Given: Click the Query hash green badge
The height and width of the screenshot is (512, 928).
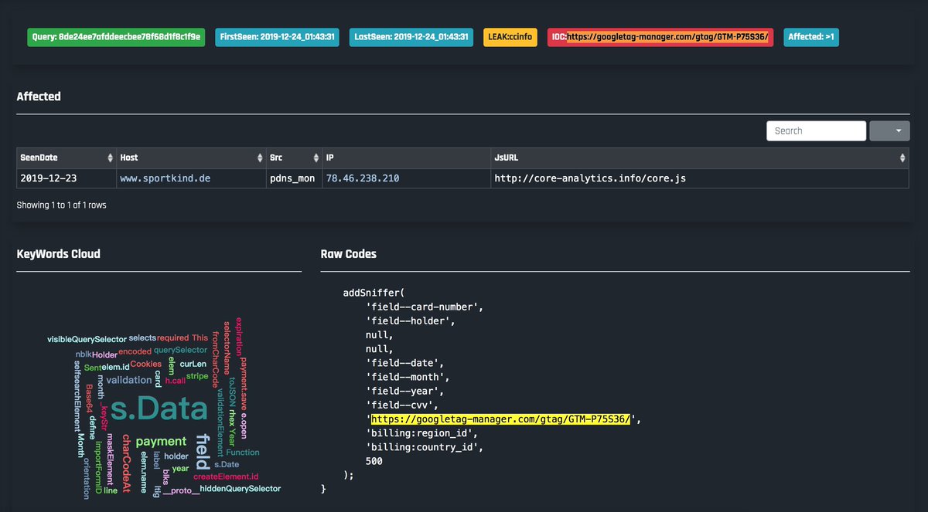Looking at the screenshot, I should [x=116, y=37].
